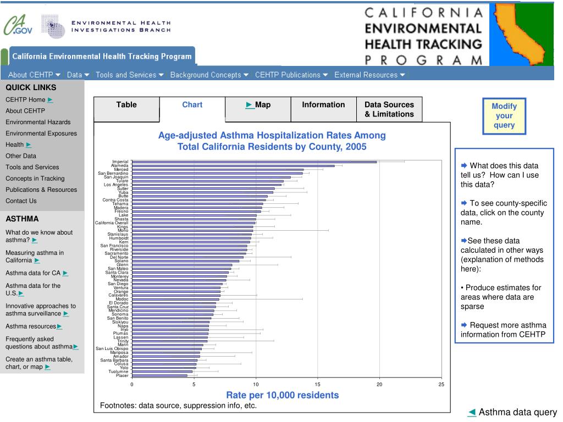Click blue arrow beside 'Request more asthma information'

(x=464, y=325)
